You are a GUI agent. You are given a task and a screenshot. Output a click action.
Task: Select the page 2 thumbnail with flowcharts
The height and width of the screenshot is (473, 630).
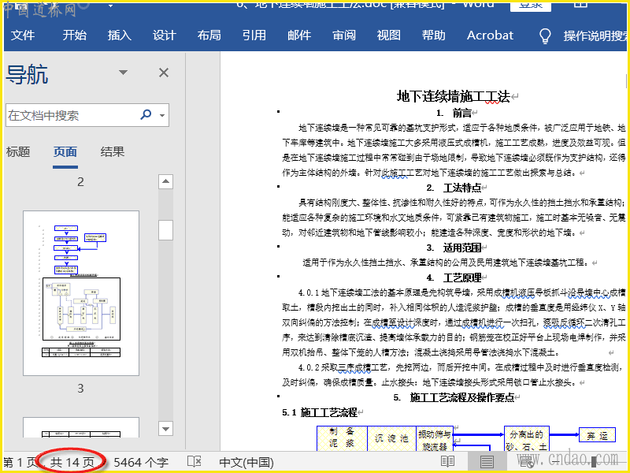click(x=81, y=292)
